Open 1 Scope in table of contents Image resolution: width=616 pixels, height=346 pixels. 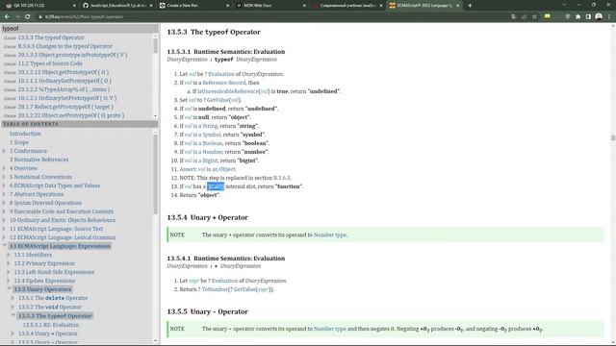pos(19,142)
